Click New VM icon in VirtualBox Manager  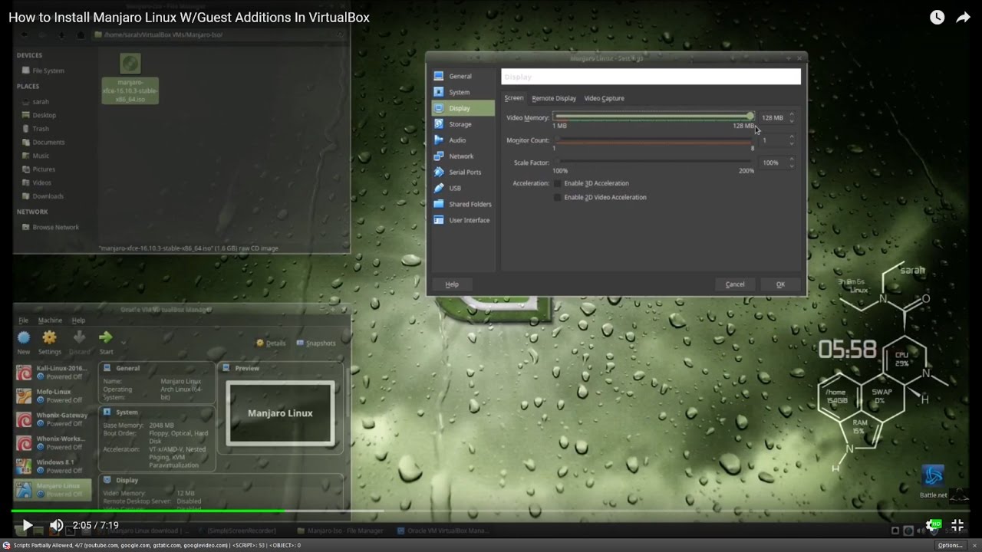[24, 338]
